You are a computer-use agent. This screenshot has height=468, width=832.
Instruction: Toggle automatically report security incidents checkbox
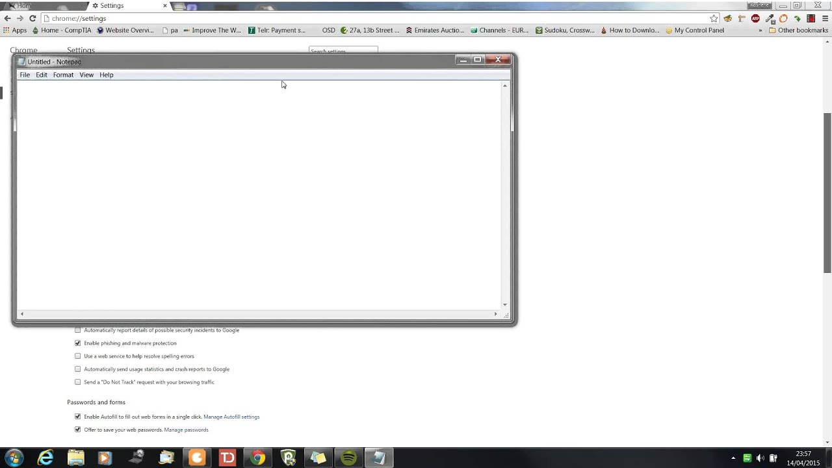coord(78,330)
